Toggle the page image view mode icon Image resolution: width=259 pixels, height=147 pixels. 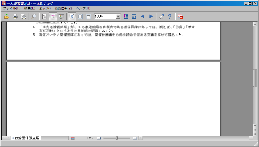pos(53,16)
